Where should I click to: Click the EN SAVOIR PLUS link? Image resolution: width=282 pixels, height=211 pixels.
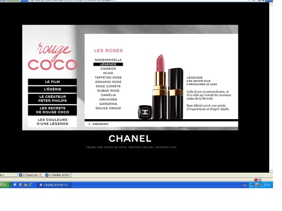point(198,81)
